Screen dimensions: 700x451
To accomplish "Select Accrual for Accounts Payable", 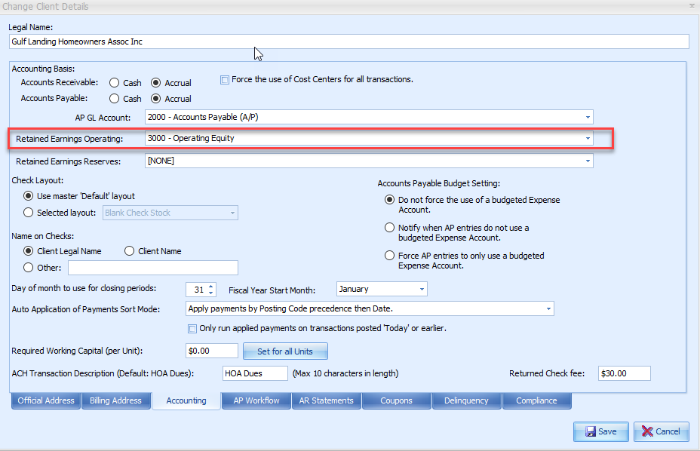I will pos(156,99).
